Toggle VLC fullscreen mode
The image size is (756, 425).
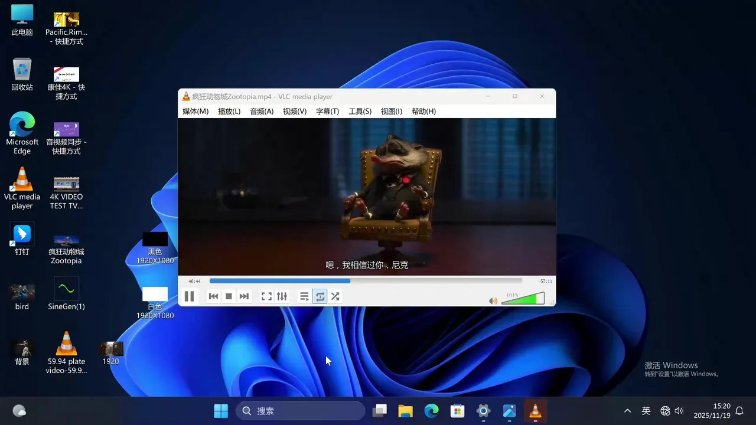(266, 296)
